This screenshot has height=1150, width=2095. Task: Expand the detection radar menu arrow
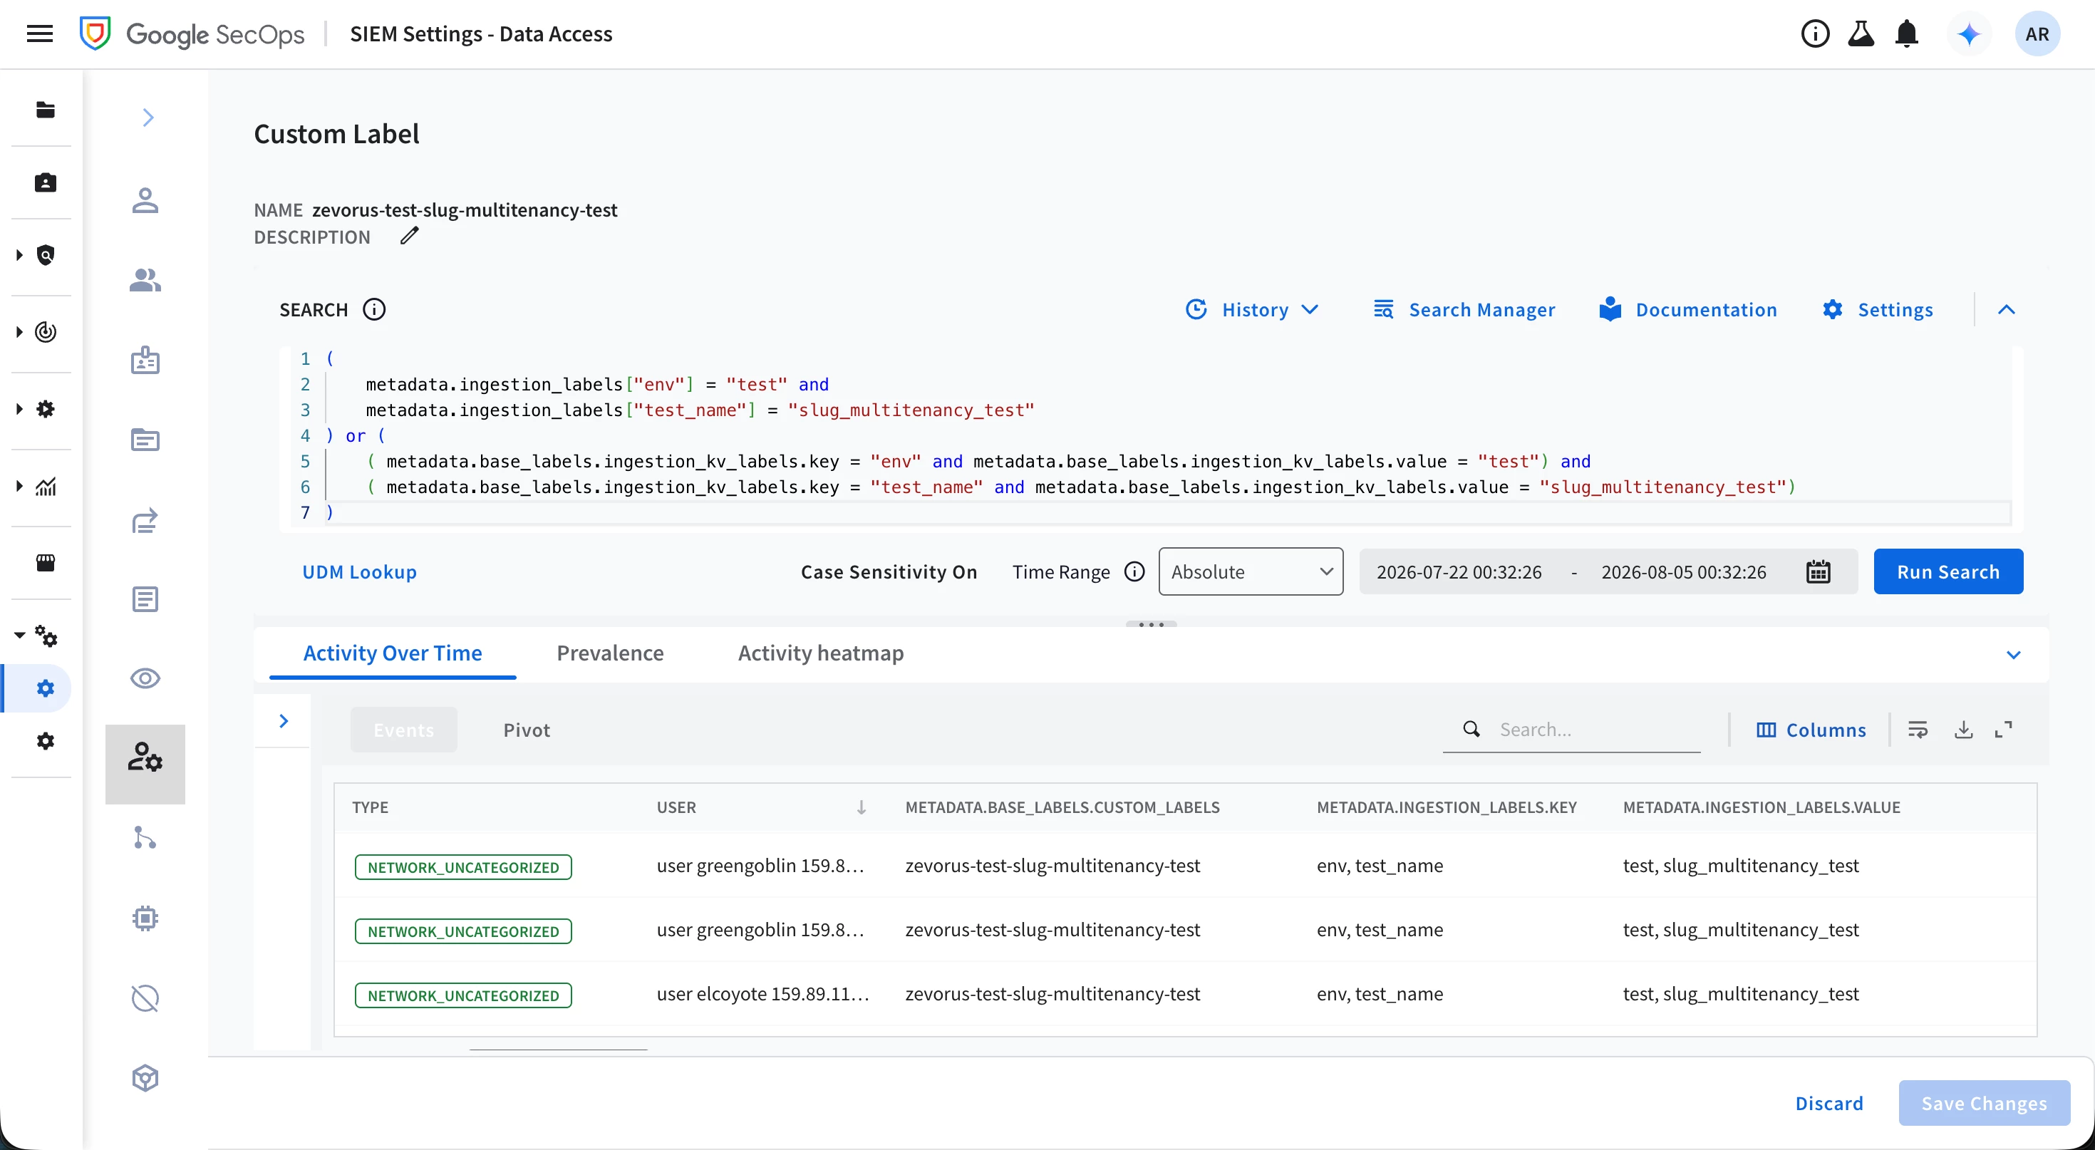click(x=19, y=332)
